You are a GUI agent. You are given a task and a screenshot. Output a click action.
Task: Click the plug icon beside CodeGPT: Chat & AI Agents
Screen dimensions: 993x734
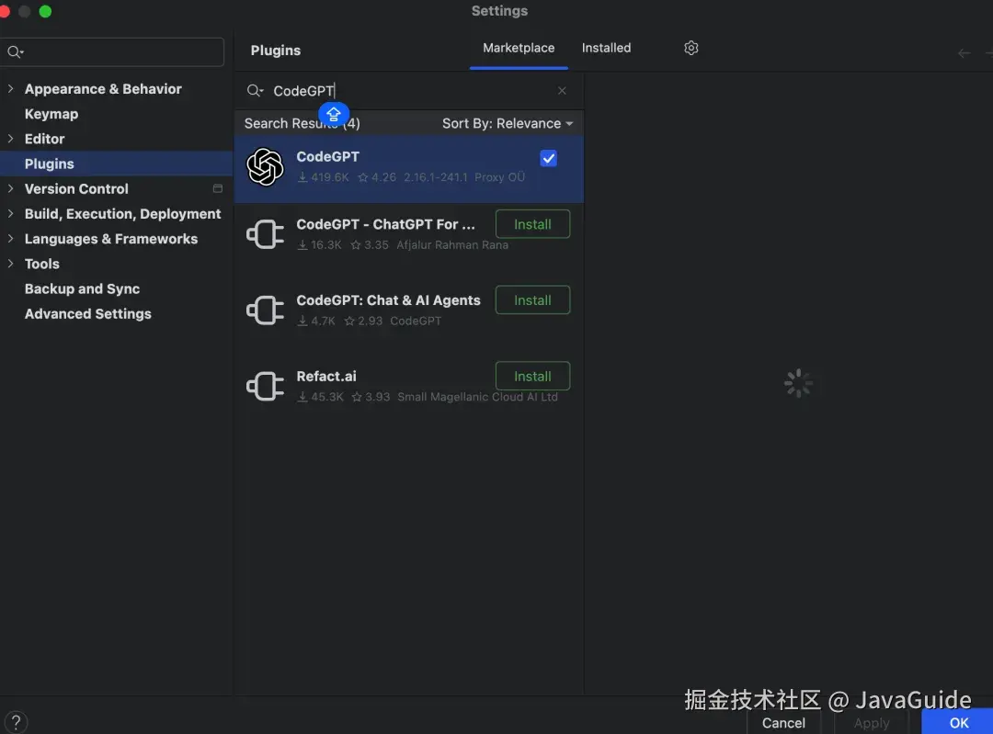[265, 311]
